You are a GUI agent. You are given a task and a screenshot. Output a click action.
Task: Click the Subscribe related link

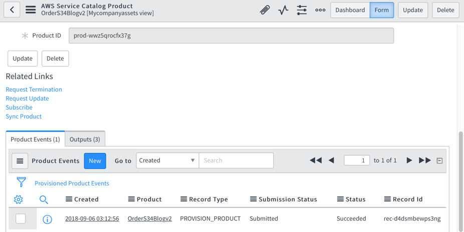[19, 107]
